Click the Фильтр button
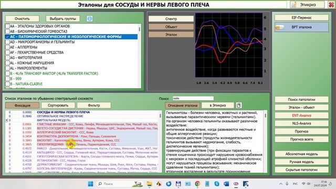This screenshot has width=336, height=189. 94,105
